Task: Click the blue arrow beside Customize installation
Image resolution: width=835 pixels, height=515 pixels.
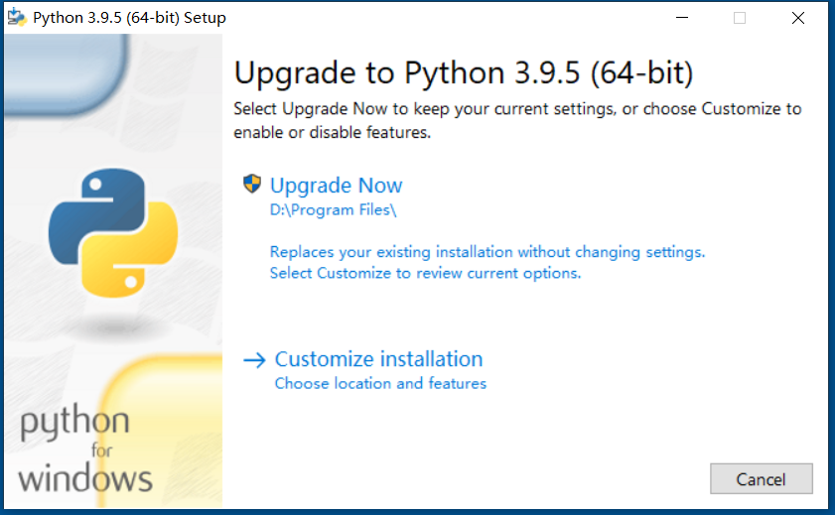Action: pos(254,360)
